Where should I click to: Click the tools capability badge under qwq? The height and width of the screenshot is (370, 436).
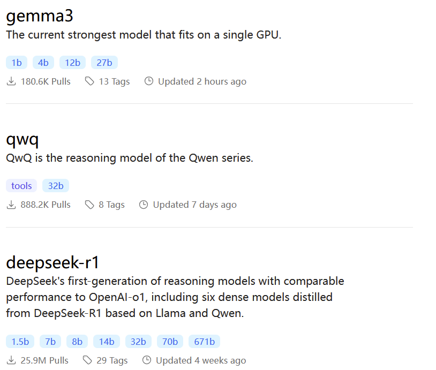coord(21,185)
